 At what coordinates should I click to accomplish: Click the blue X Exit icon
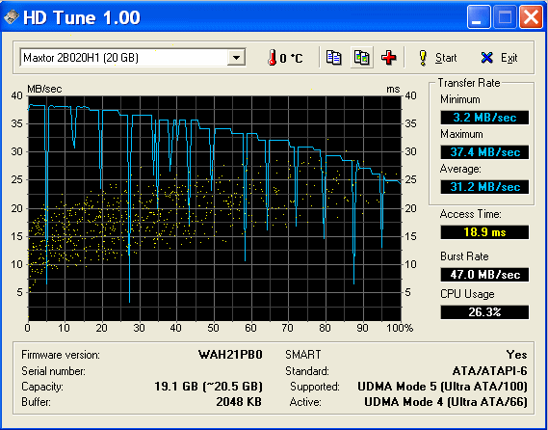pos(486,58)
